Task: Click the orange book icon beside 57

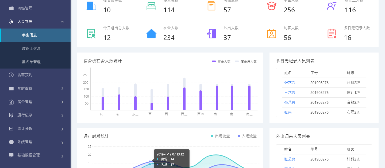Action: point(211,6)
